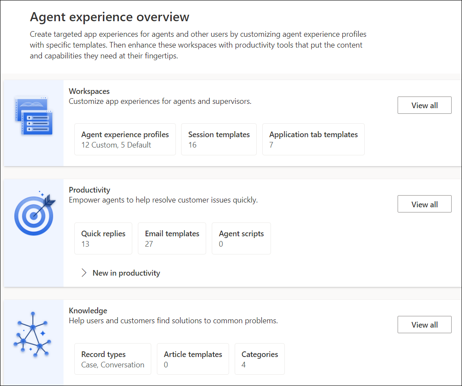Open the Quick replies card

(103, 238)
